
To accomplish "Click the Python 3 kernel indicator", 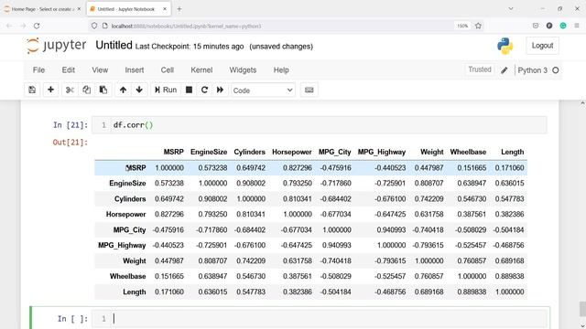I will tap(538, 70).
